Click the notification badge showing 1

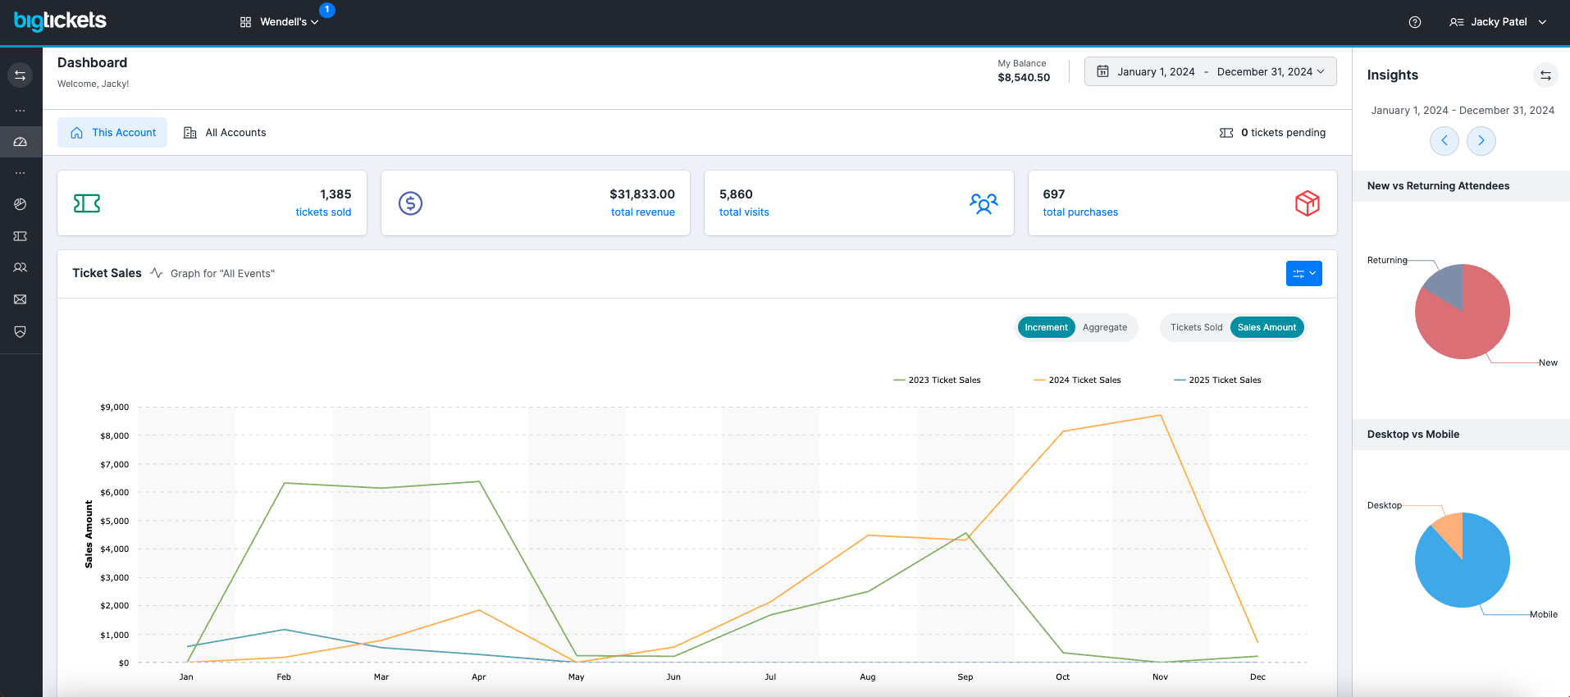(x=327, y=10)
